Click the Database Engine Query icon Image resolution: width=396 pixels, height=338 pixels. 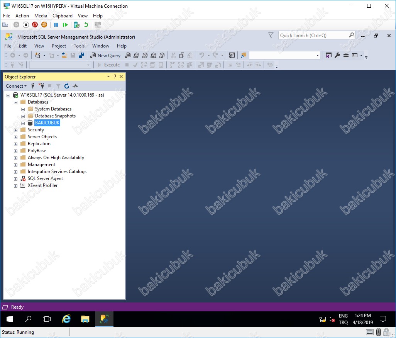pyautogui.click(x=128, y=55)
